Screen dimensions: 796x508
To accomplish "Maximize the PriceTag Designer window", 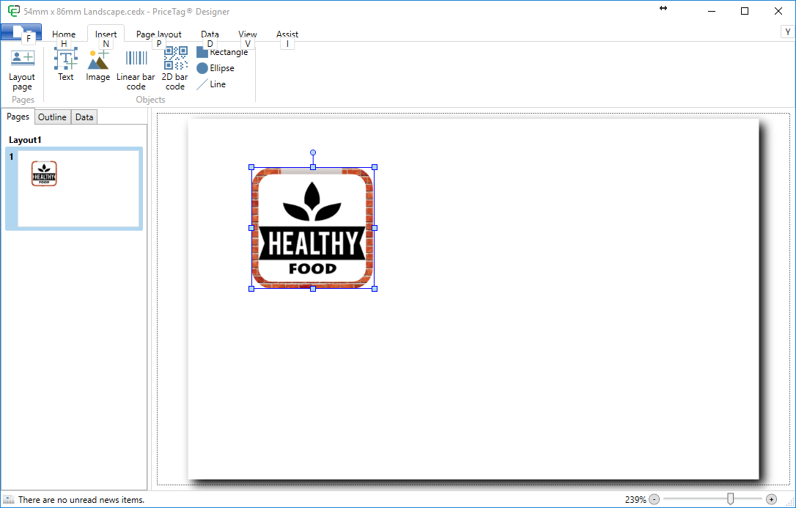I will pos(744,11).
